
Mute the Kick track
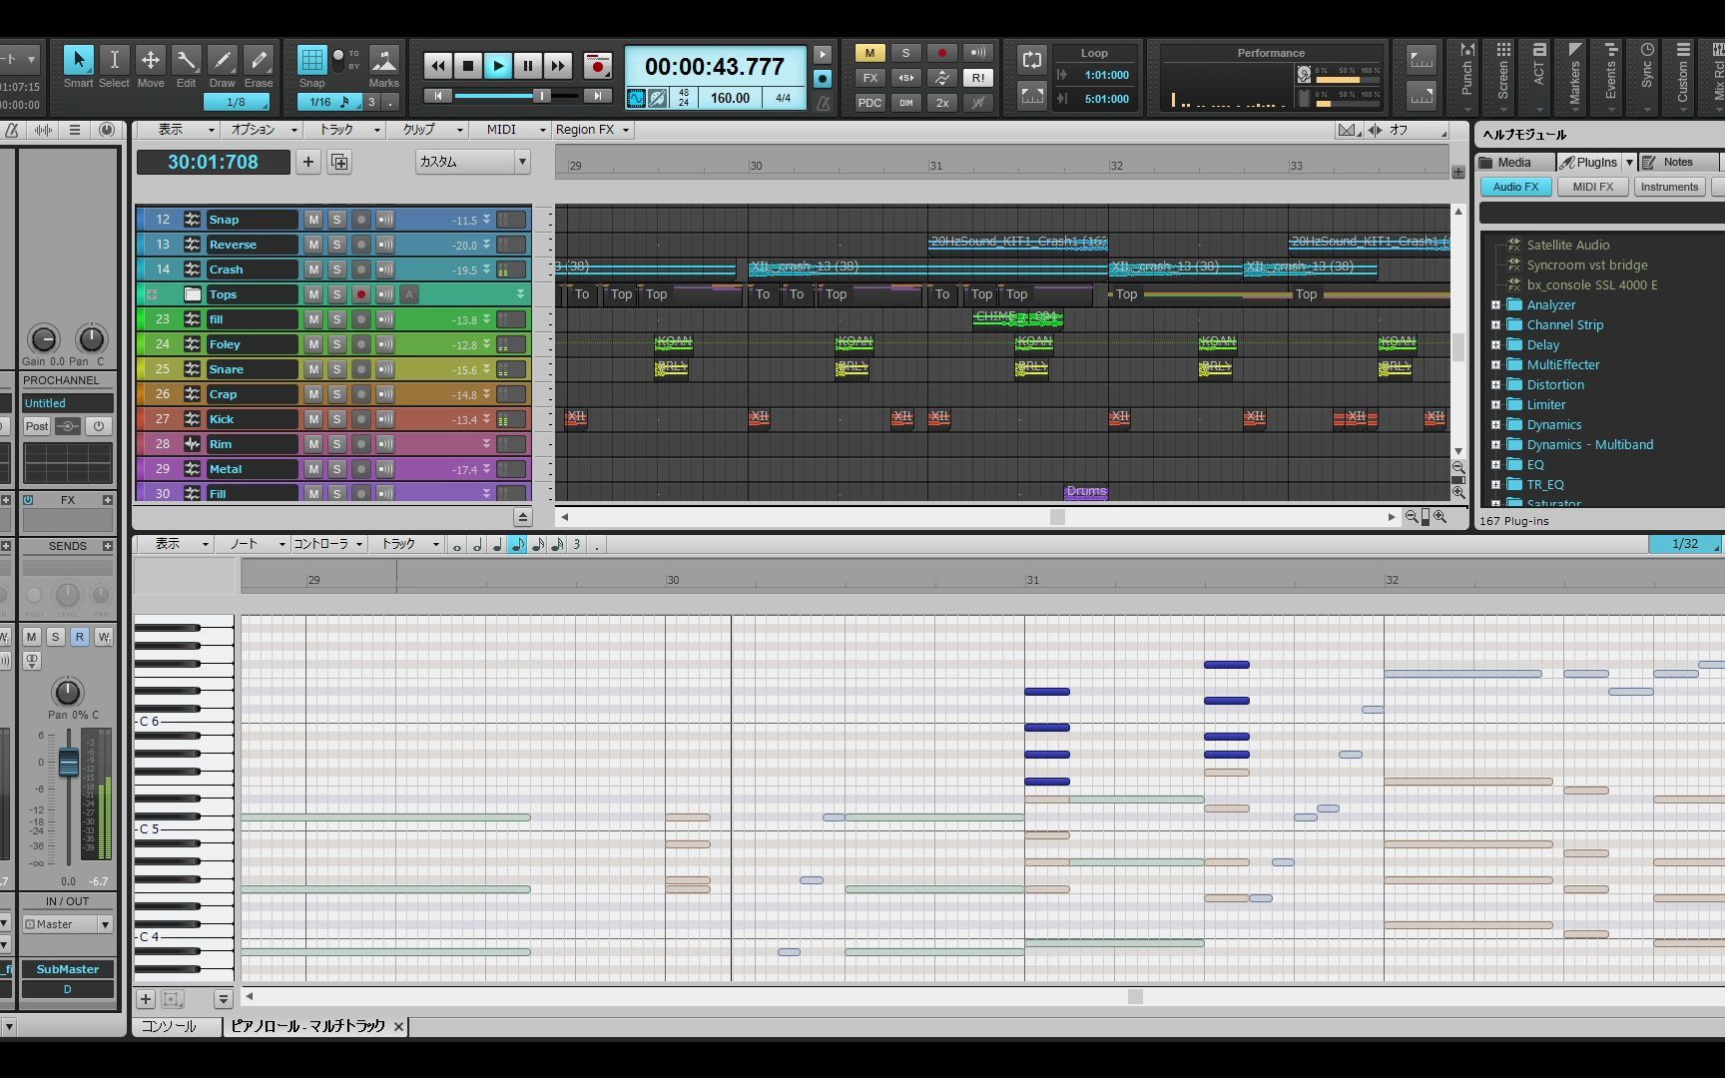tap(313, 419)
